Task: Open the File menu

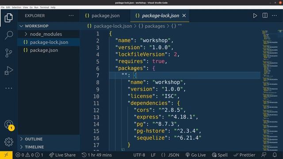Action: pos(3,8)
